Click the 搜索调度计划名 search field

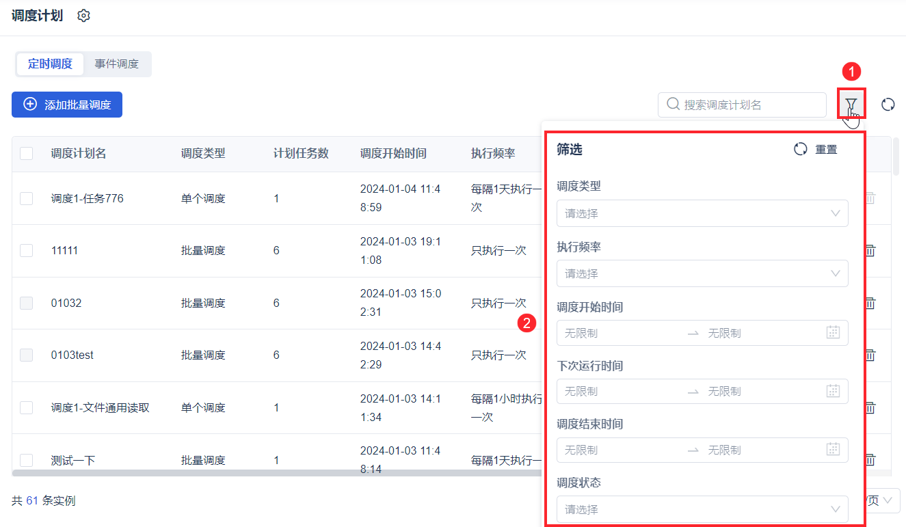[742, 105]
